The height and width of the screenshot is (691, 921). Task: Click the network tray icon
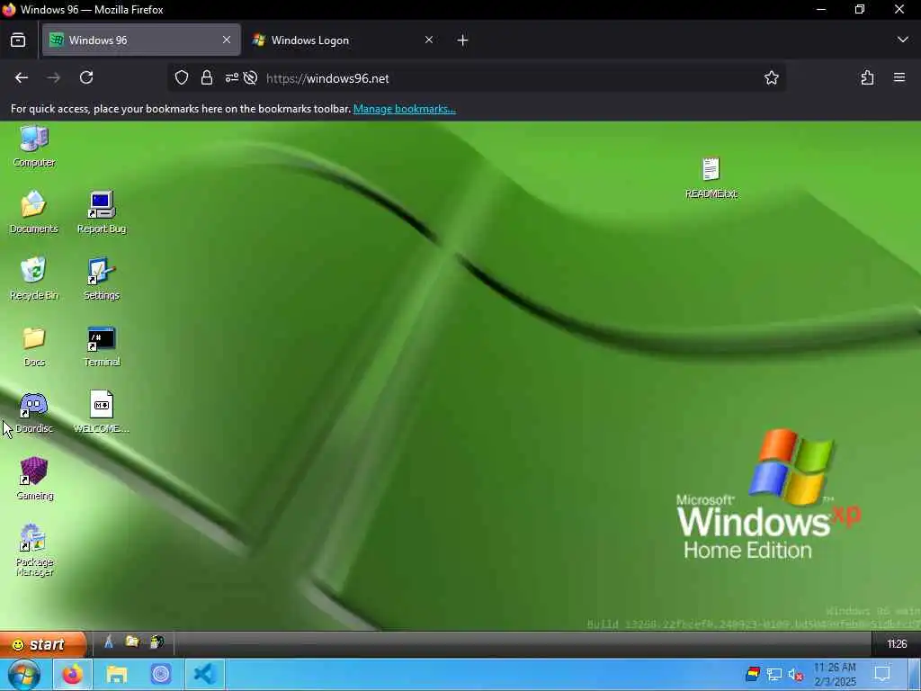click(x=774, y=675)
